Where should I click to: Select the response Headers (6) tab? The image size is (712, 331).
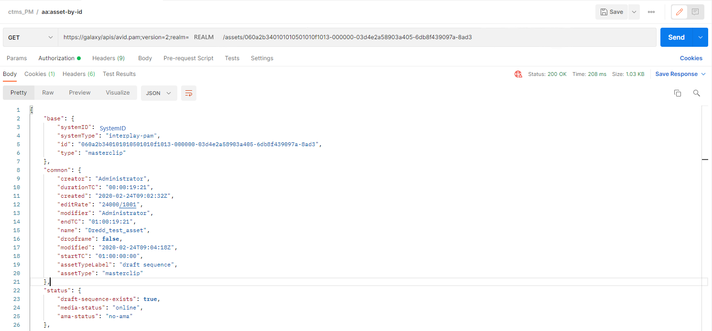[x=79, y=74]
